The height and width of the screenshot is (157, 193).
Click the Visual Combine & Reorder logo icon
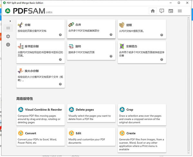coord(21,109)
